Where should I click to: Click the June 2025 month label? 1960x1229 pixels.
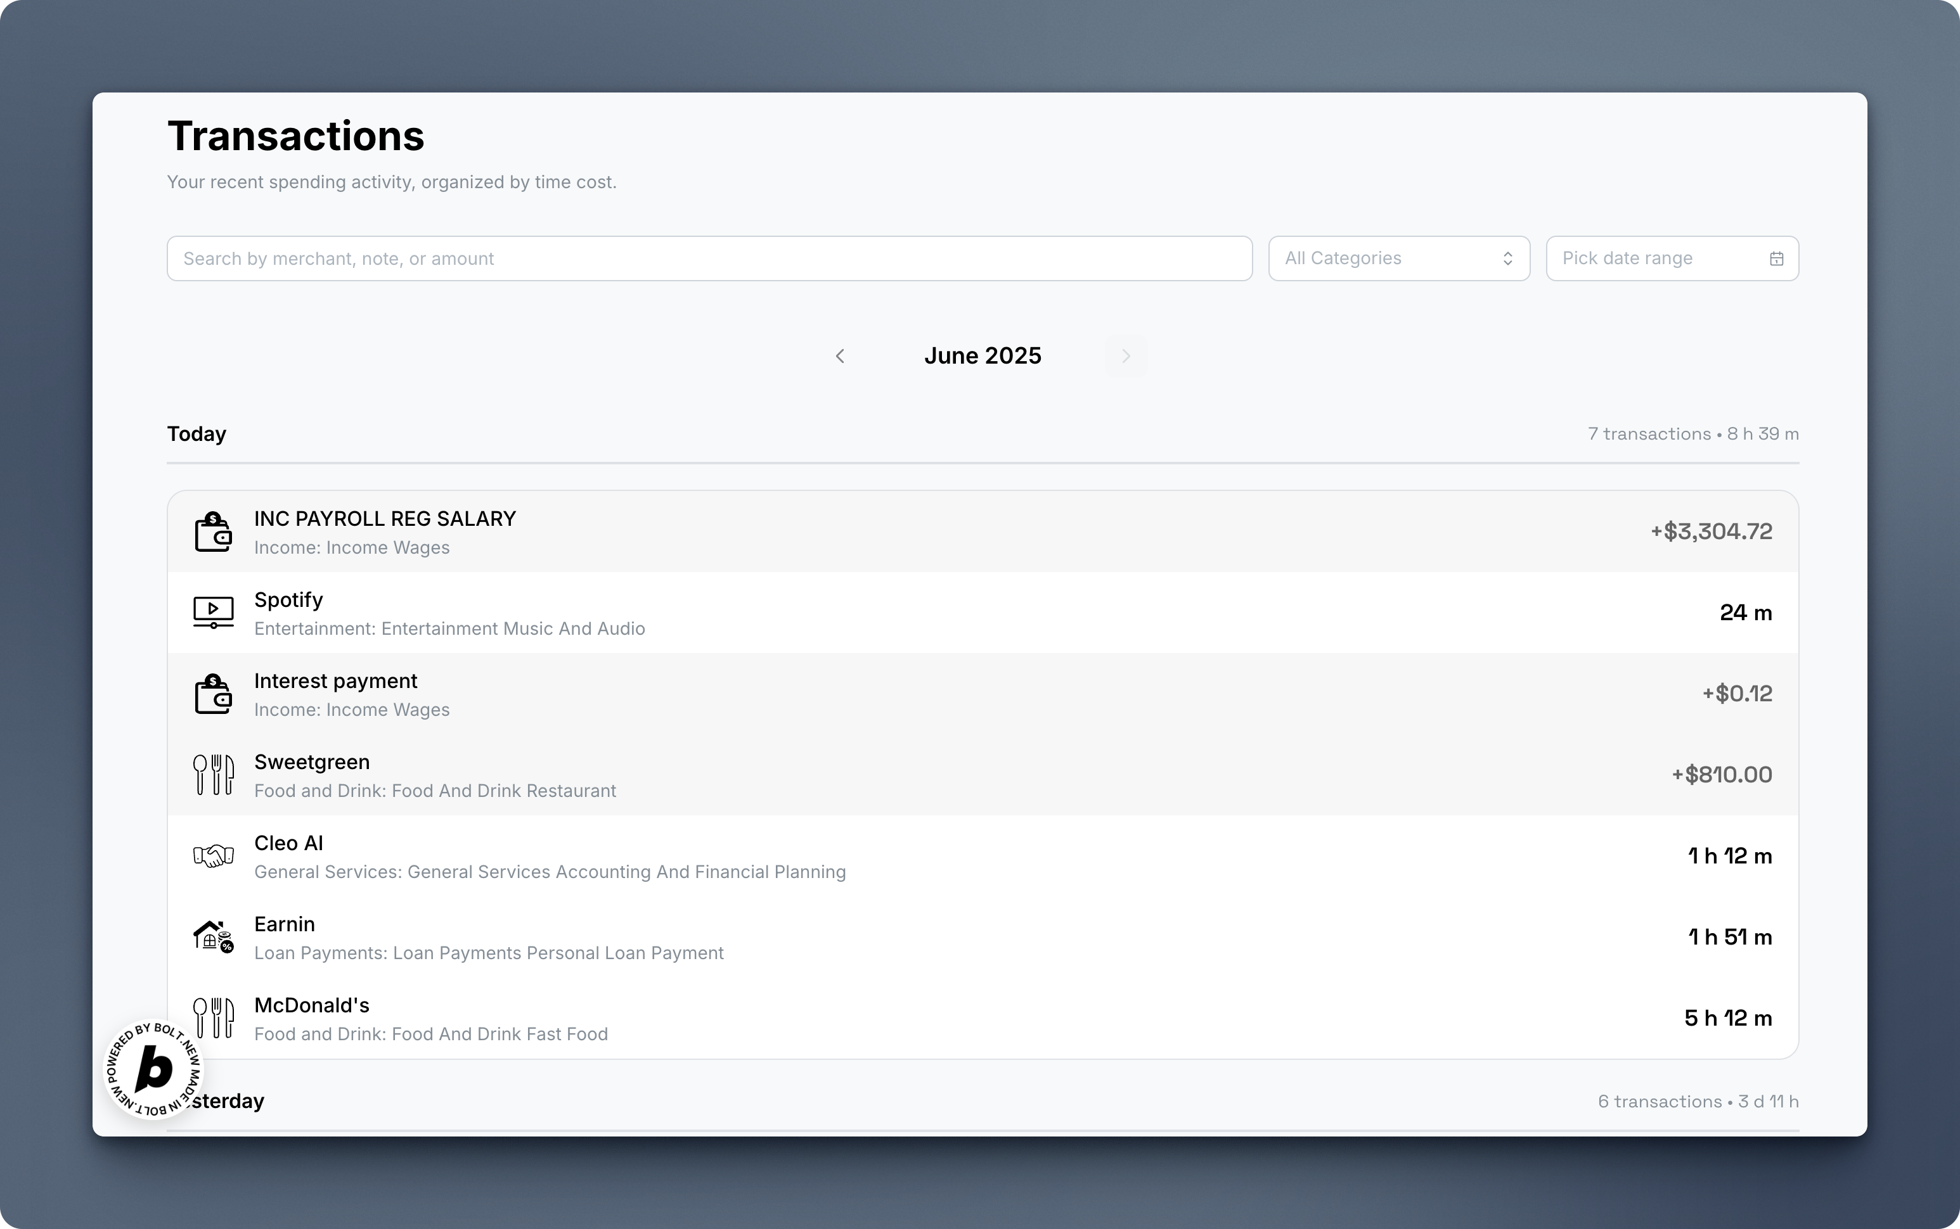(x=982, y=356)
